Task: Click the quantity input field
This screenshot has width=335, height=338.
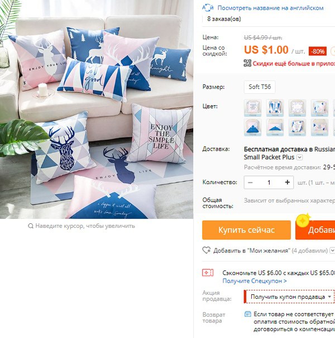Action: [269, 182]
